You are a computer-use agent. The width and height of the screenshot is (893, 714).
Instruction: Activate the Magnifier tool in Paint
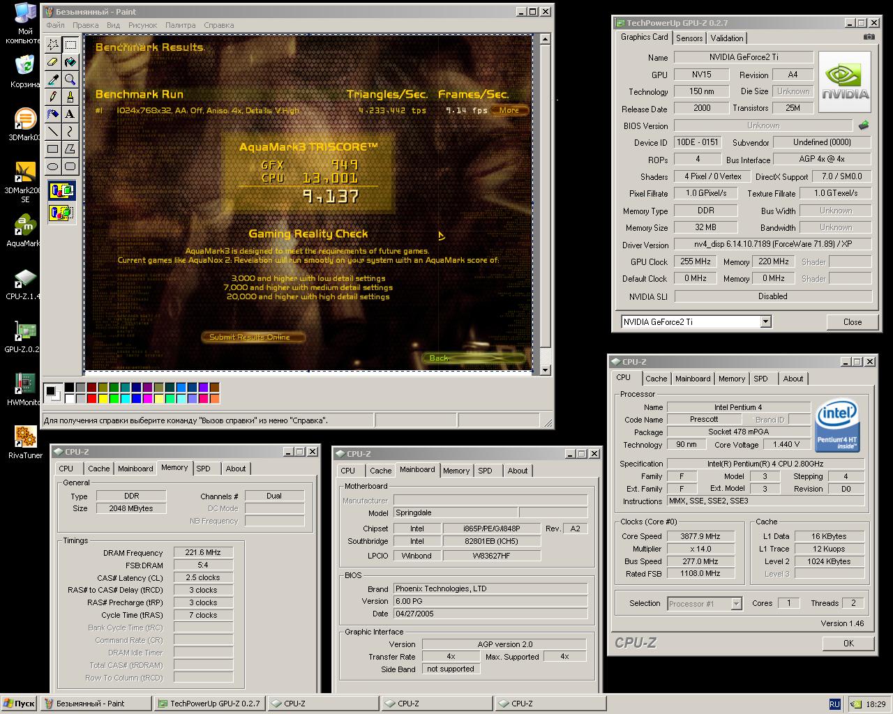click(70, 80)
